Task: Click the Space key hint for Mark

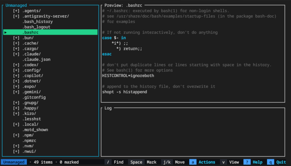Action: [x=136, y=162]
